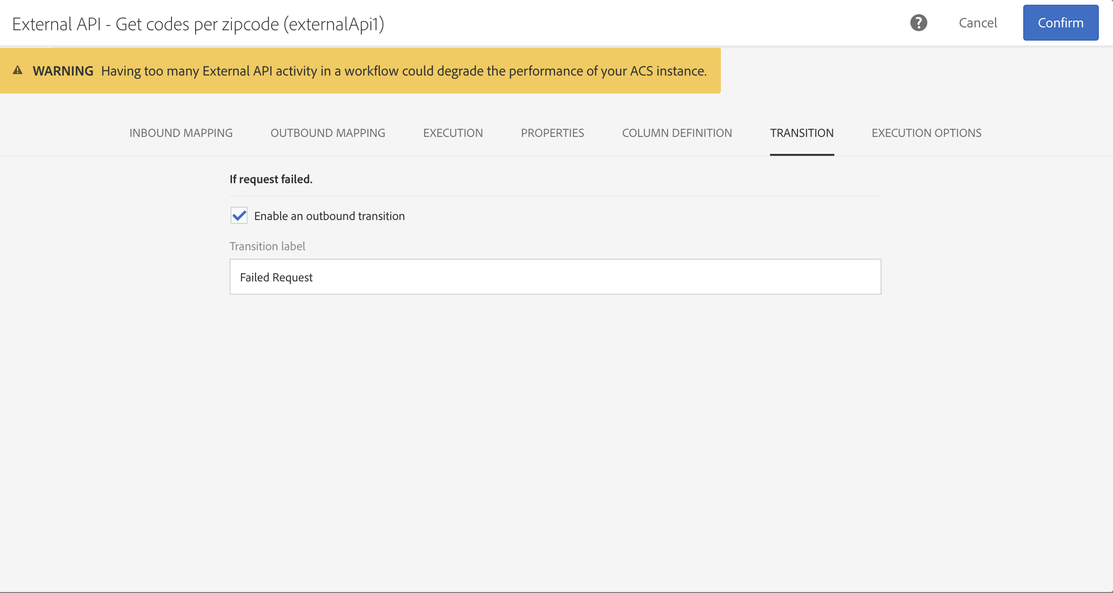Cancel the External API dialog
Viewport: 1113px width, 593px height.
pos(977,23)
